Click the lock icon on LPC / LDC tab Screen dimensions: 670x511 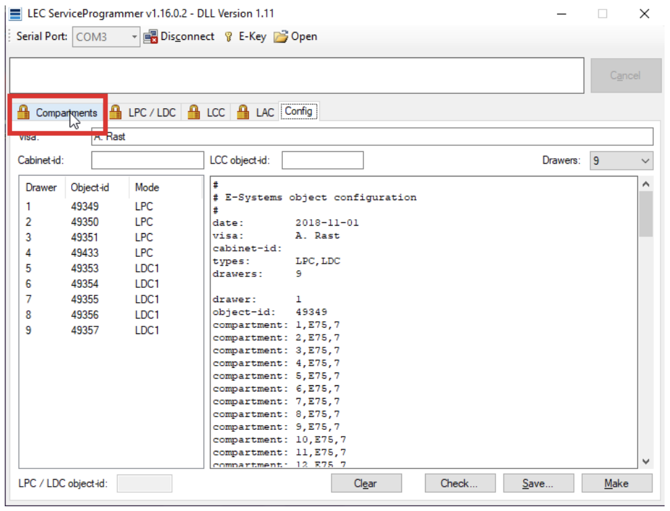(x=116, y=113)
